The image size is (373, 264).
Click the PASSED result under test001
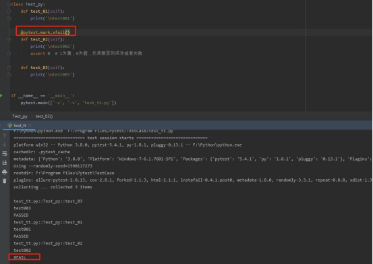pyautogui.click(x=21, y=236)
